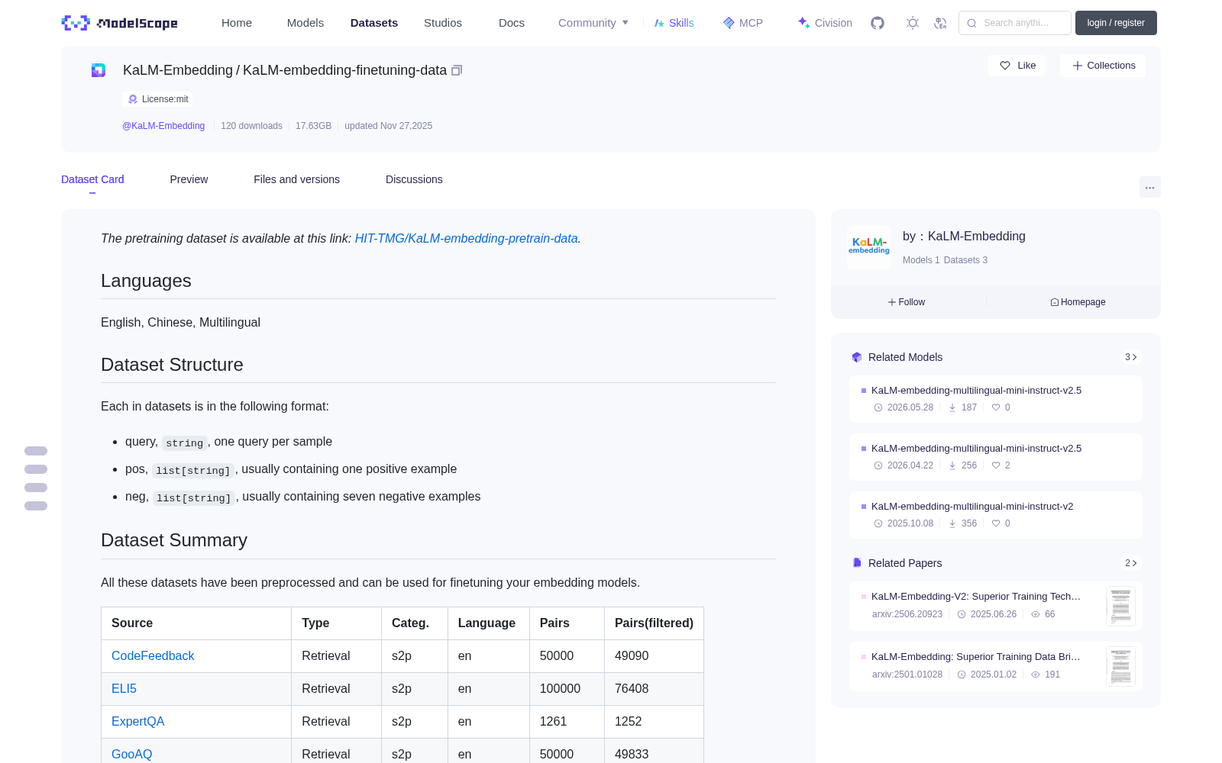Expand the Community dropdown menu
Viewport: 1222px width, 763px height.
(593, 23)
